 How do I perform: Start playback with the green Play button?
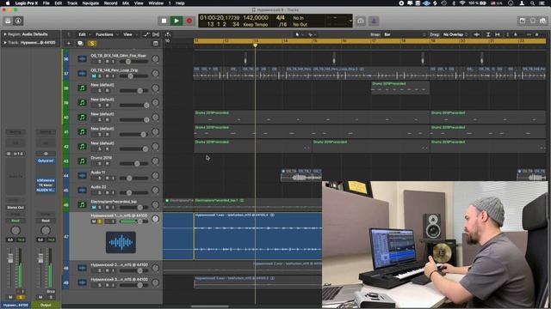[176, 21]
